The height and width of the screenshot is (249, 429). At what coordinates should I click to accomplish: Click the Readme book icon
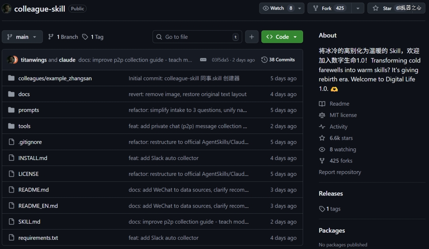(x=322, y=104)
